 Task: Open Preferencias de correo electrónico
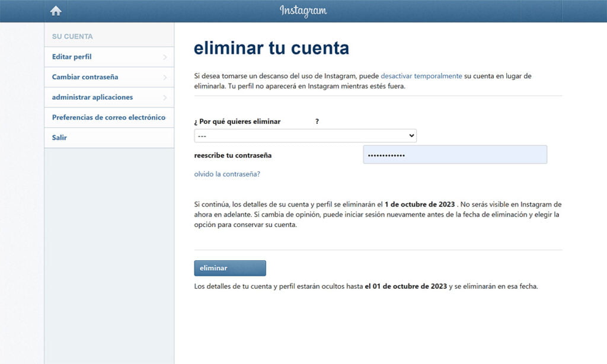click(109, 117)
